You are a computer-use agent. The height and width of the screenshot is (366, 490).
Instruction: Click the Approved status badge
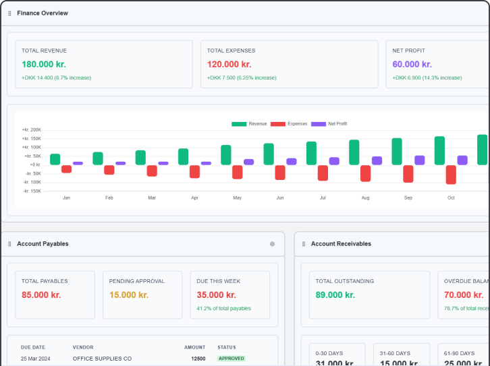(231, 359)
